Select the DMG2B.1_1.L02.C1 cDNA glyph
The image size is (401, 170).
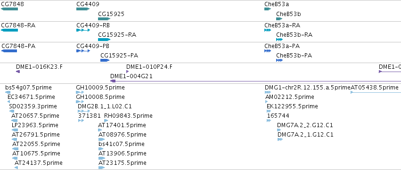click(84, 111)
